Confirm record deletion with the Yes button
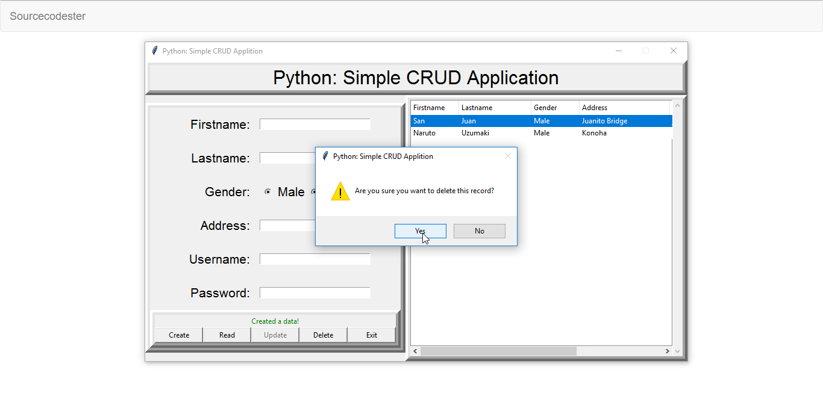 point(420,230)
